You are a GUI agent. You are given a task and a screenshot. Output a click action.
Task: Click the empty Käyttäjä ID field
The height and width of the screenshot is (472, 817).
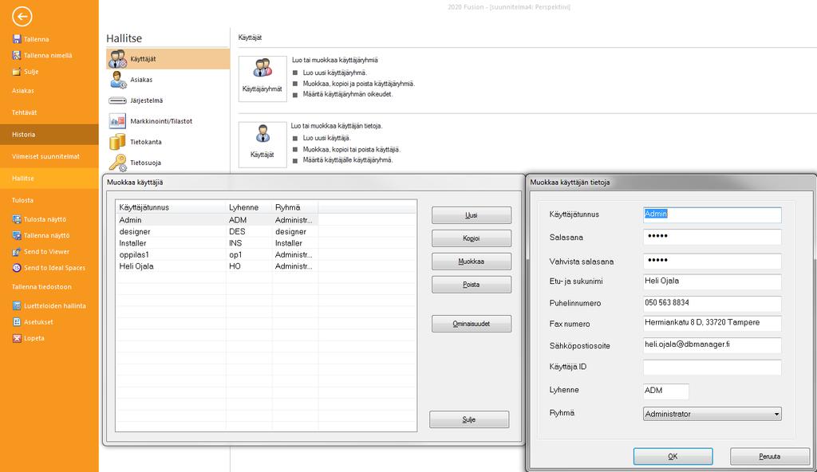[712, 367]
